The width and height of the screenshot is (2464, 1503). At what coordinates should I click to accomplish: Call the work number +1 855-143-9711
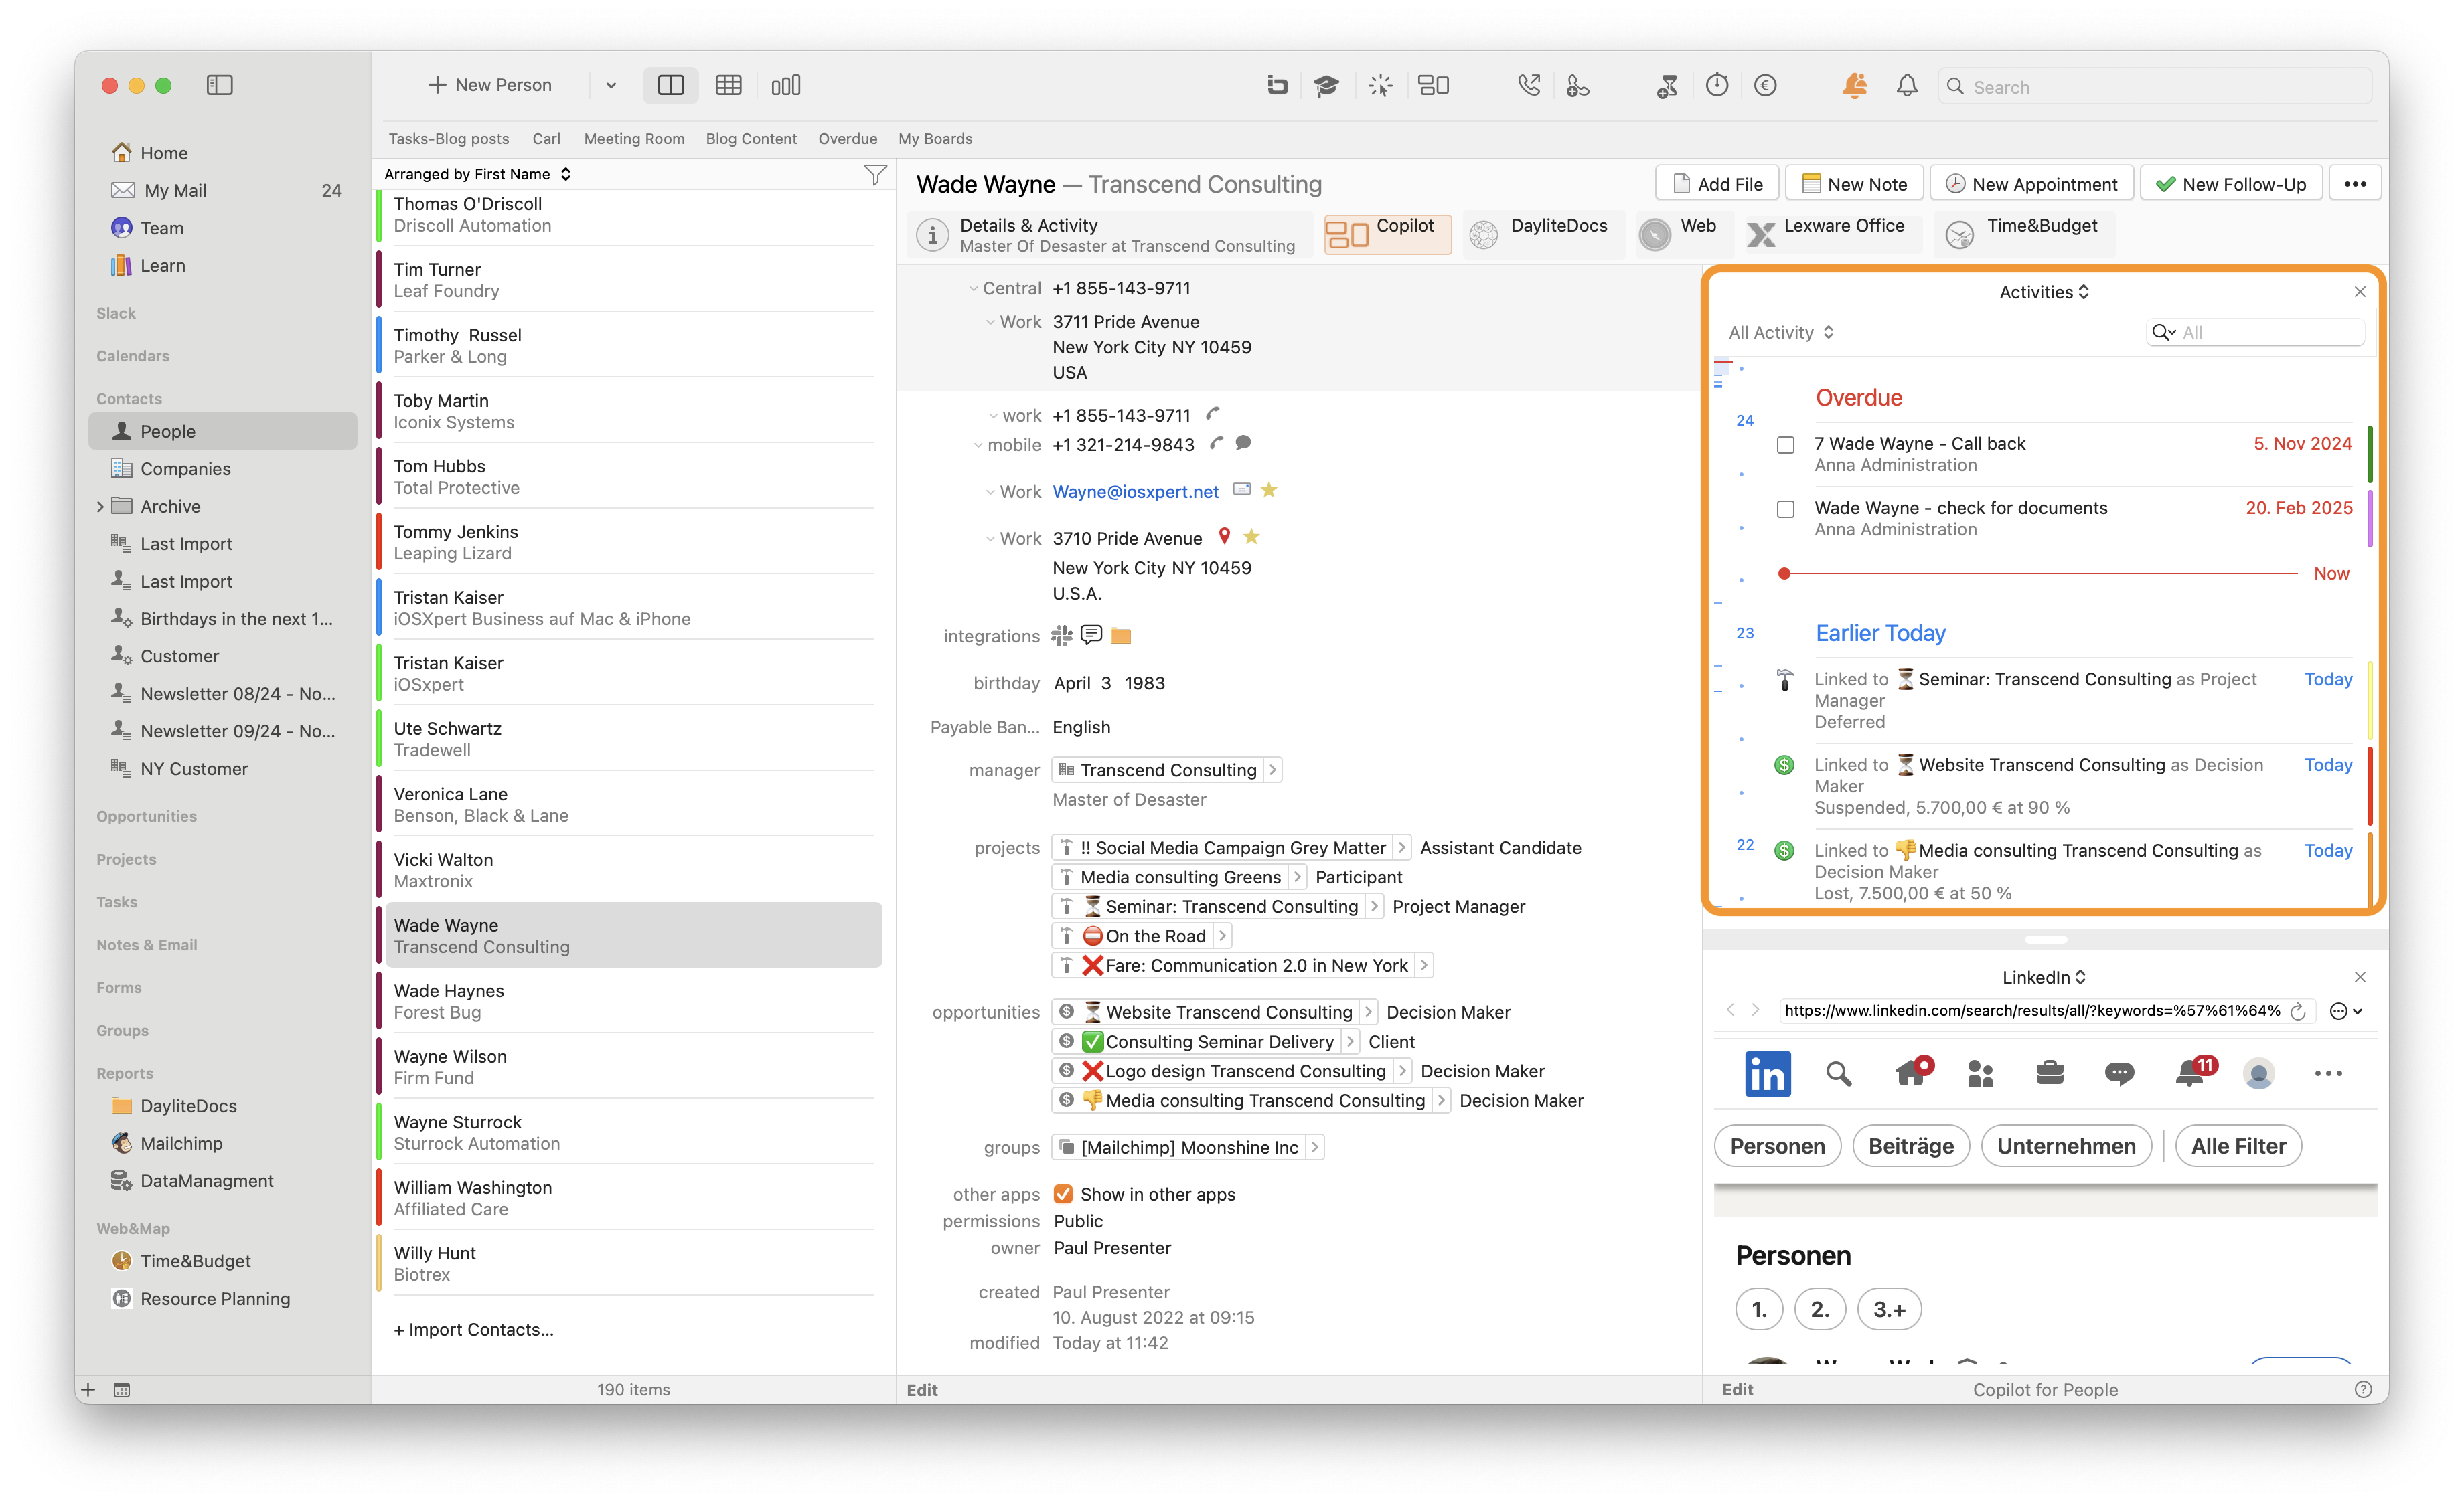(x=1213, y=414)
